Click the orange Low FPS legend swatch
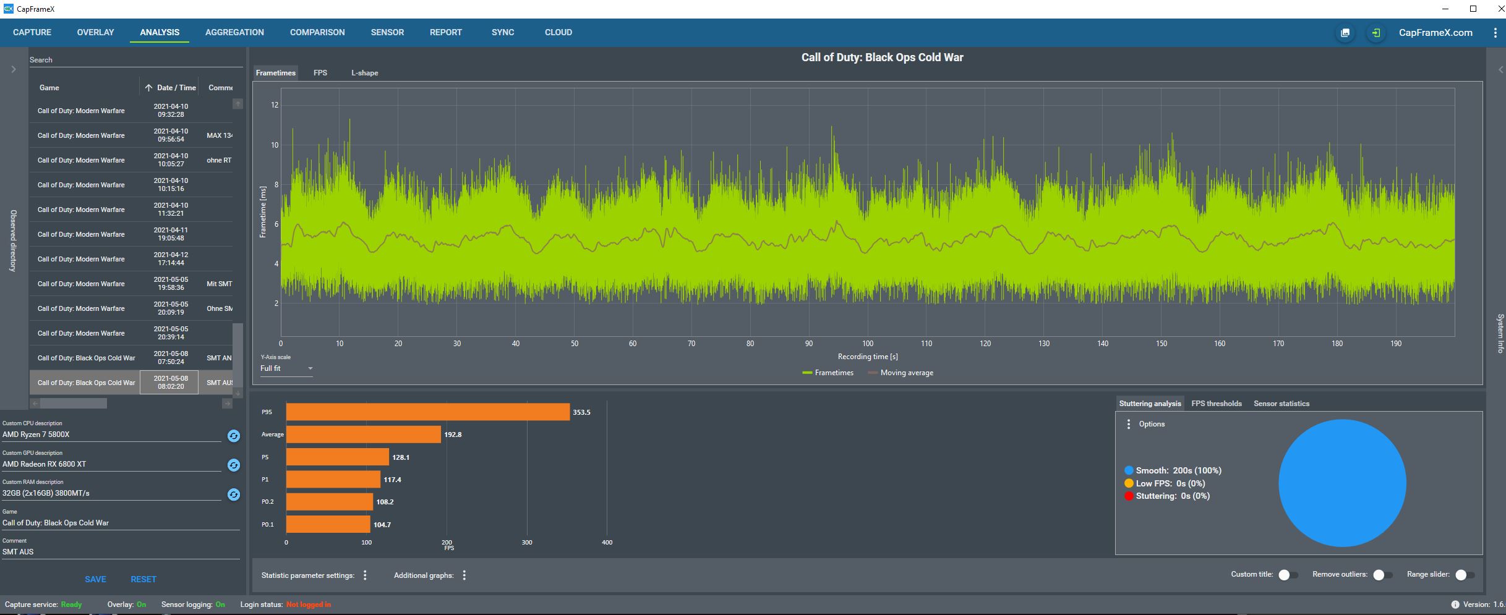 [1129, 483]
